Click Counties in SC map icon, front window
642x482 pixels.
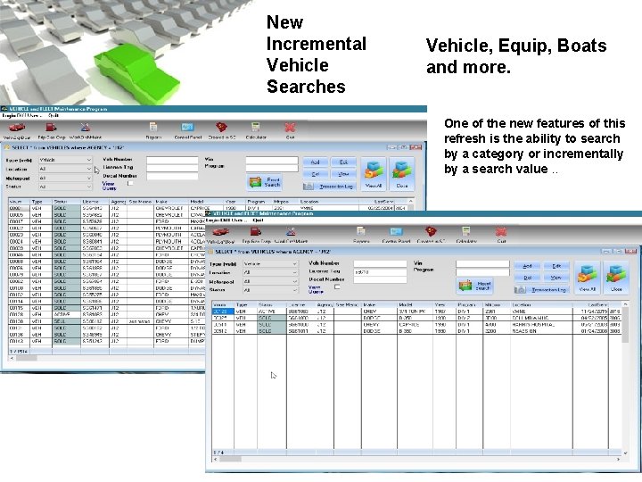(431, 231)
